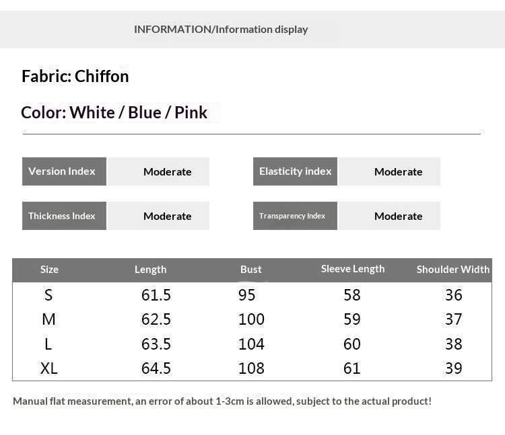Select the Elasticity index label

[x=295, y=171]
